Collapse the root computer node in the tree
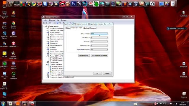The height and width of the screenshot is (106, 189). click(x=44, y=26)
